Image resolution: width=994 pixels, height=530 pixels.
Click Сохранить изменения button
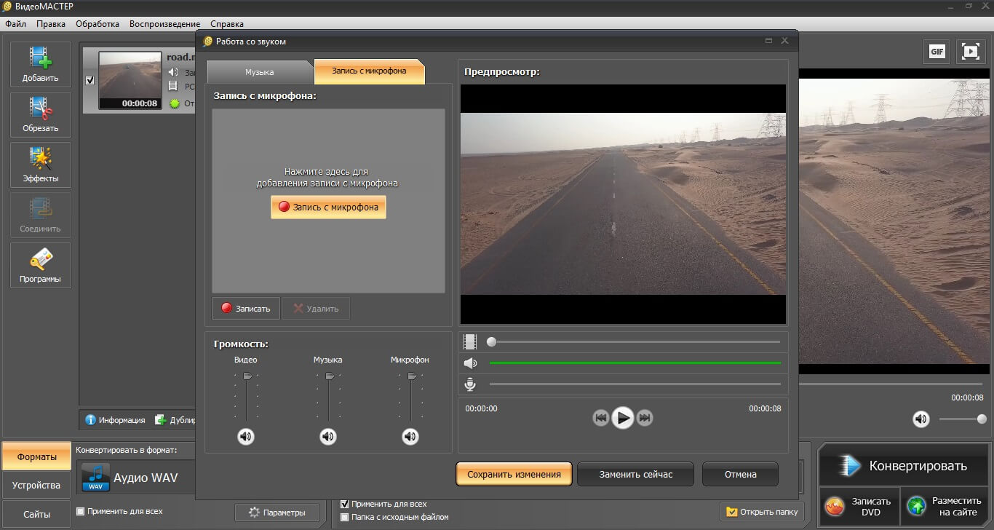point(514,474)
